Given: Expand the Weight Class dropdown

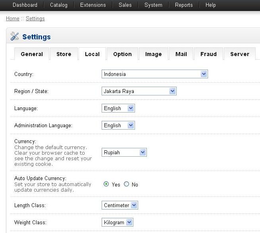Looking at the screenshot, I should click(x=117, y=222).
